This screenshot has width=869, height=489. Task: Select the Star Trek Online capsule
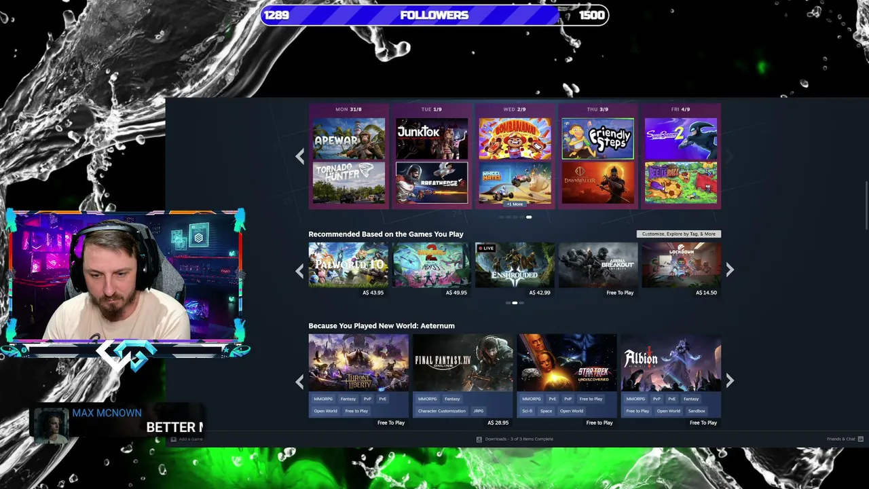coord(567,363)
